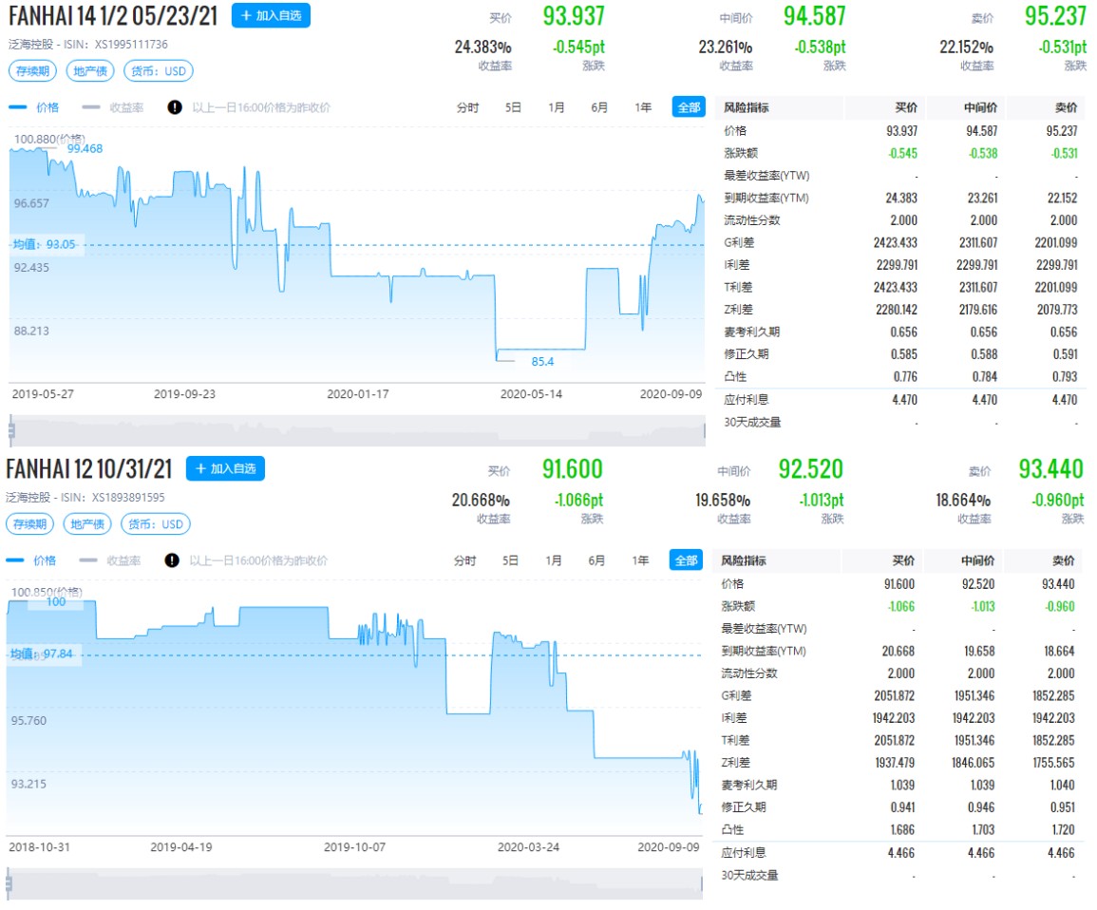Click the 94.587 mid price headline
Image resolution: width=1097 pixels, height=910 pixels.
(814, 16)
